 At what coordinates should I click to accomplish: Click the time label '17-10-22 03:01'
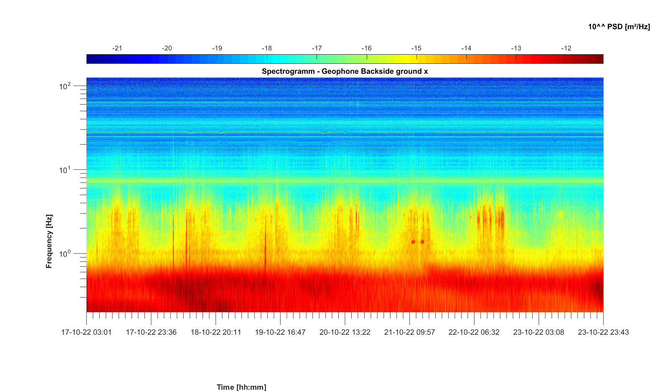tap(86, 332)
